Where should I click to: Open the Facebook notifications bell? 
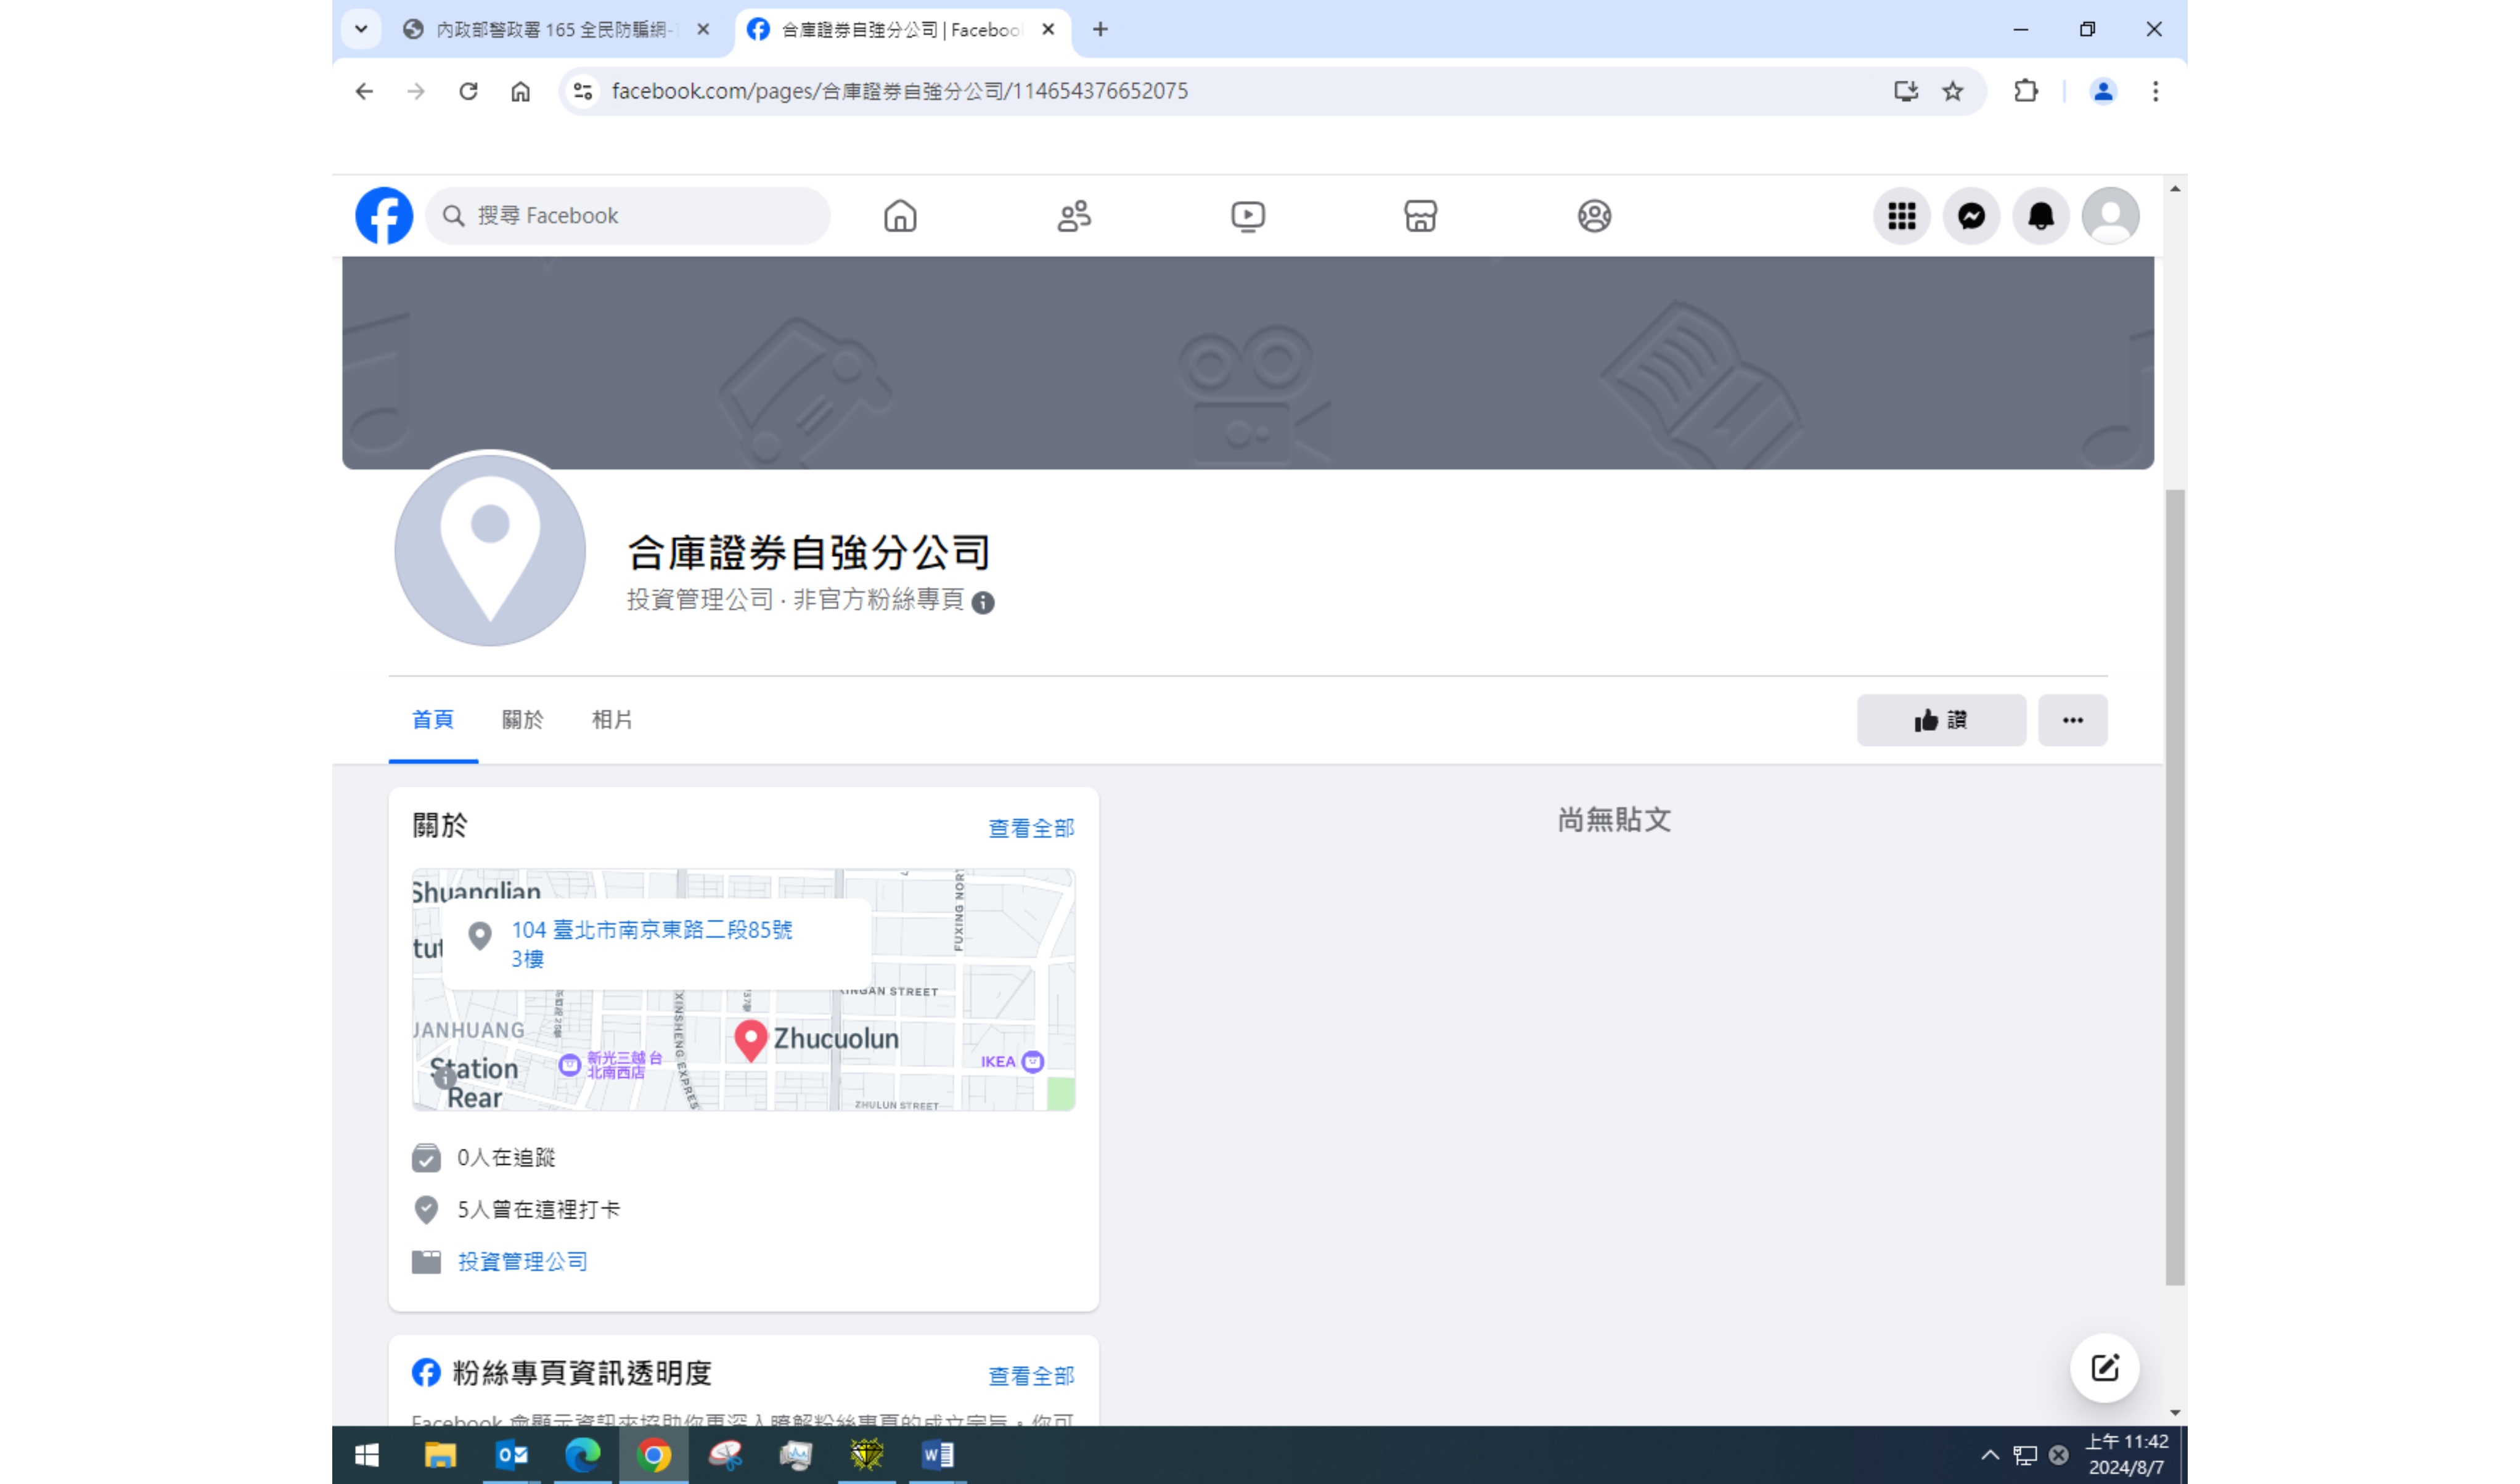click(2041, 216)
